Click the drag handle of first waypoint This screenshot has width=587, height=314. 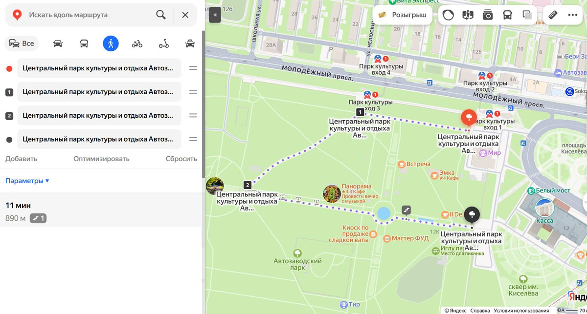tap(193, 68)
